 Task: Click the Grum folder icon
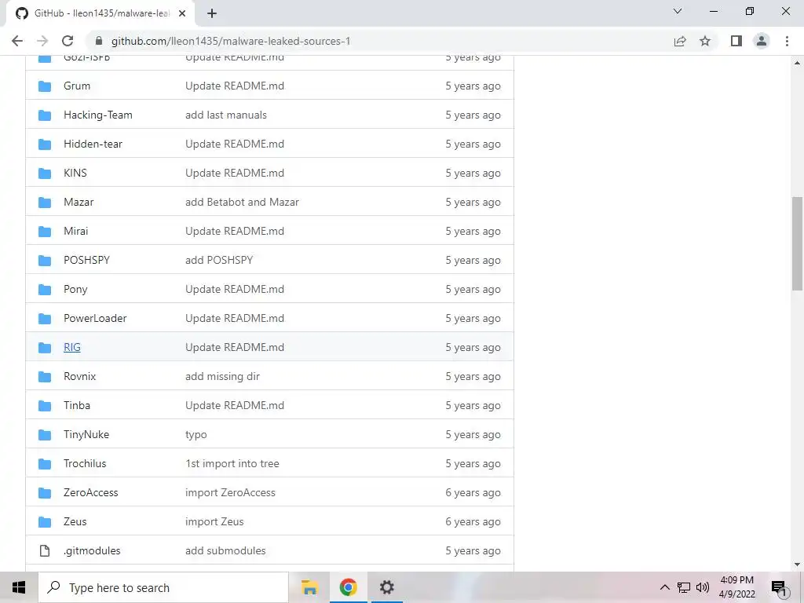tap(45, 86)
